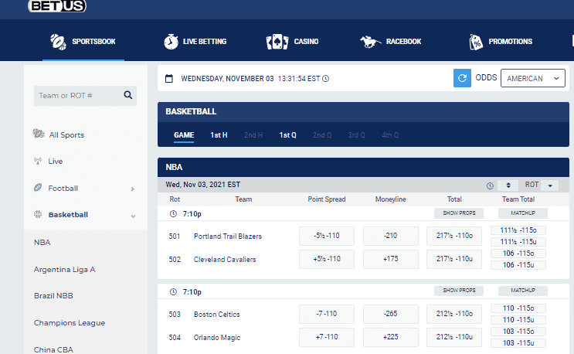Open matchup for Boston-Orlando game
Viewport: 574px width, 354px height.
click(523, 291)
